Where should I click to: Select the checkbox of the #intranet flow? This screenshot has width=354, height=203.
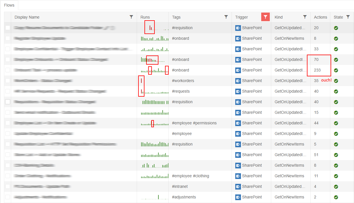[8, 187]
